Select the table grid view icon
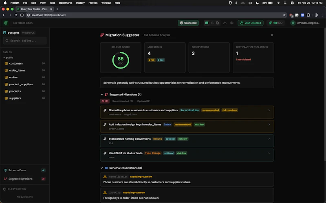The height and width of the screenshot is (203, 326). click(x=207, y=23)
